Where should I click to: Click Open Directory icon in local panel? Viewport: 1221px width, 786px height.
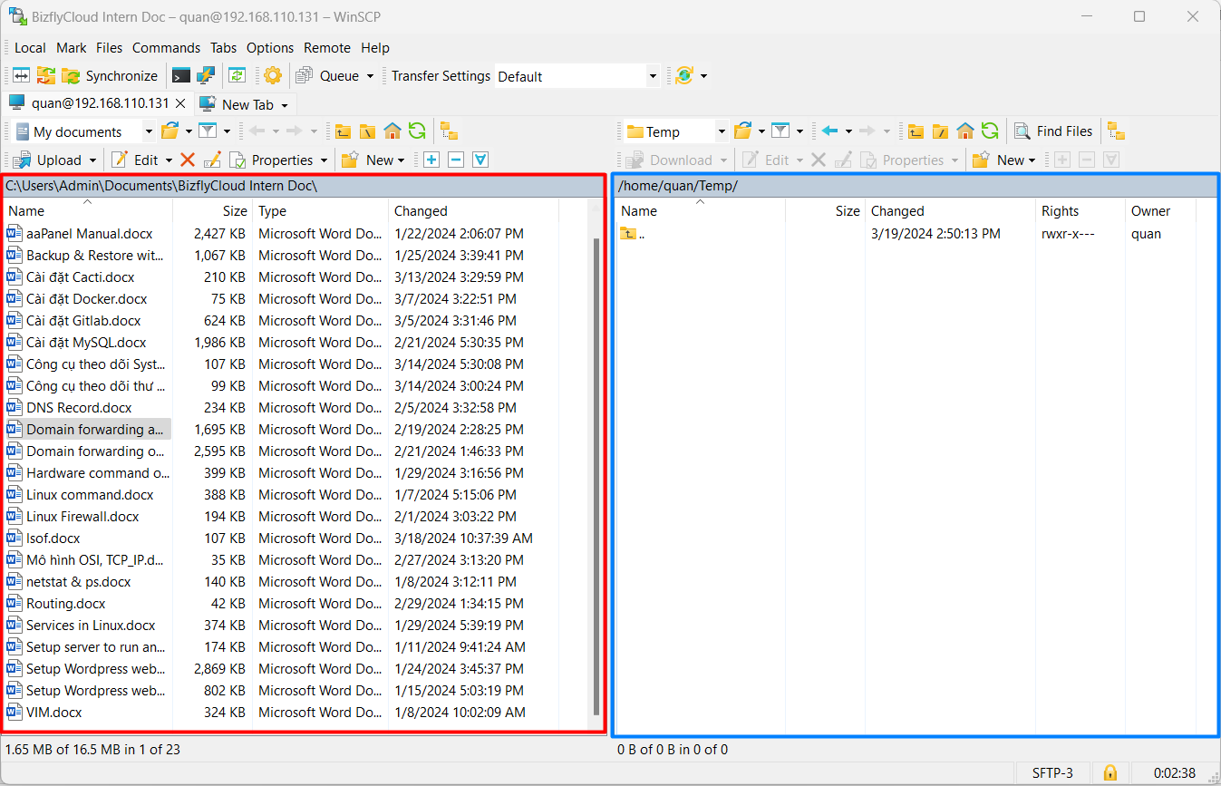(x=170, y=131)
